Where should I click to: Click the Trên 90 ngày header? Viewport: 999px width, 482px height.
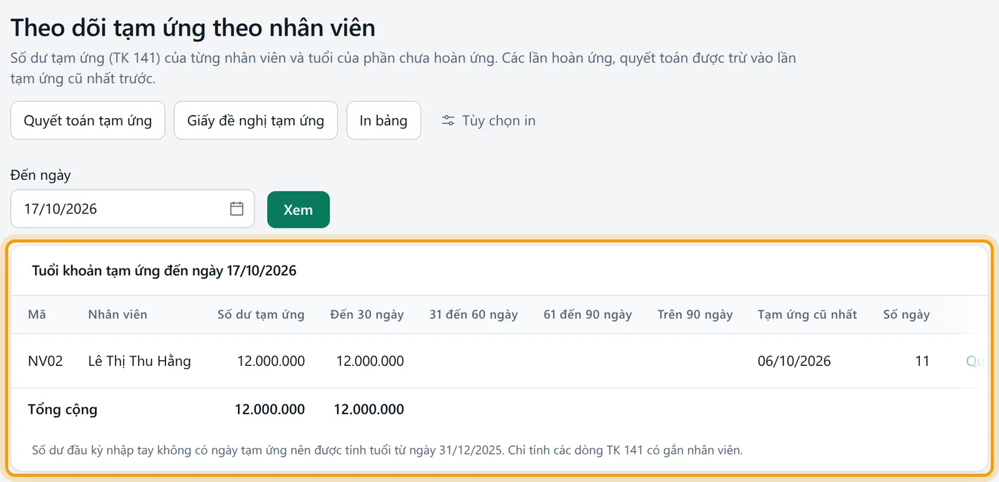tap(695, 315)
